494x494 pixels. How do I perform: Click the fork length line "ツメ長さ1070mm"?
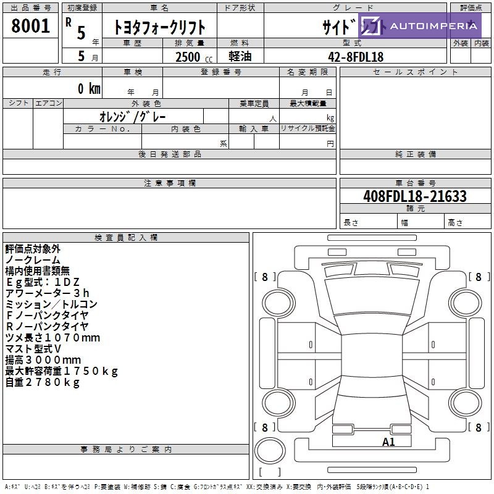point(52,338)
